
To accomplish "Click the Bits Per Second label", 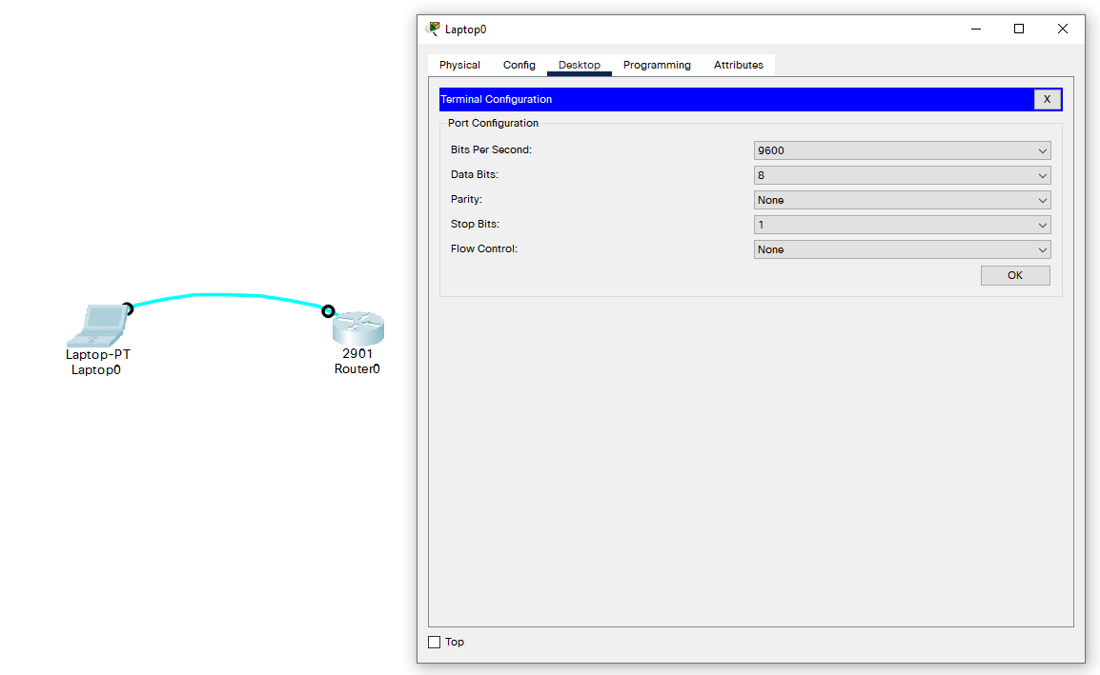I will (x=491, y=150).
